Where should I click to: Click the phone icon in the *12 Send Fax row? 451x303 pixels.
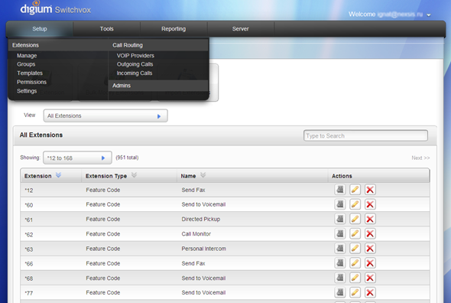pyautogui.click(x=340, y=190)
